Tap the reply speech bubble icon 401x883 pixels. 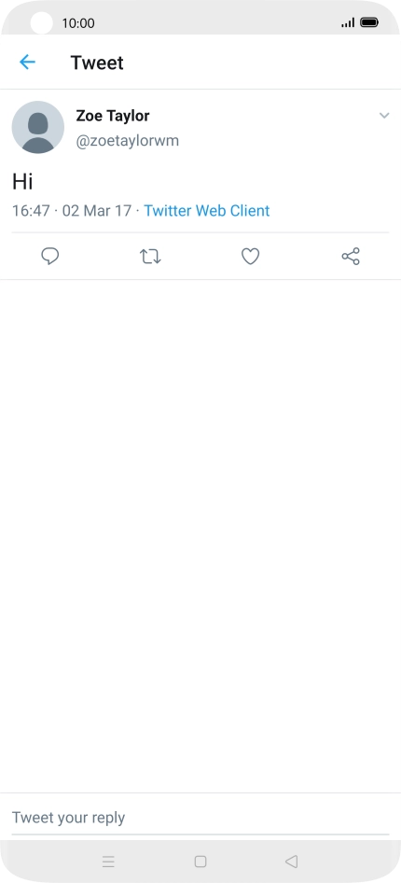pyautogui.click(x=50, y=257)
